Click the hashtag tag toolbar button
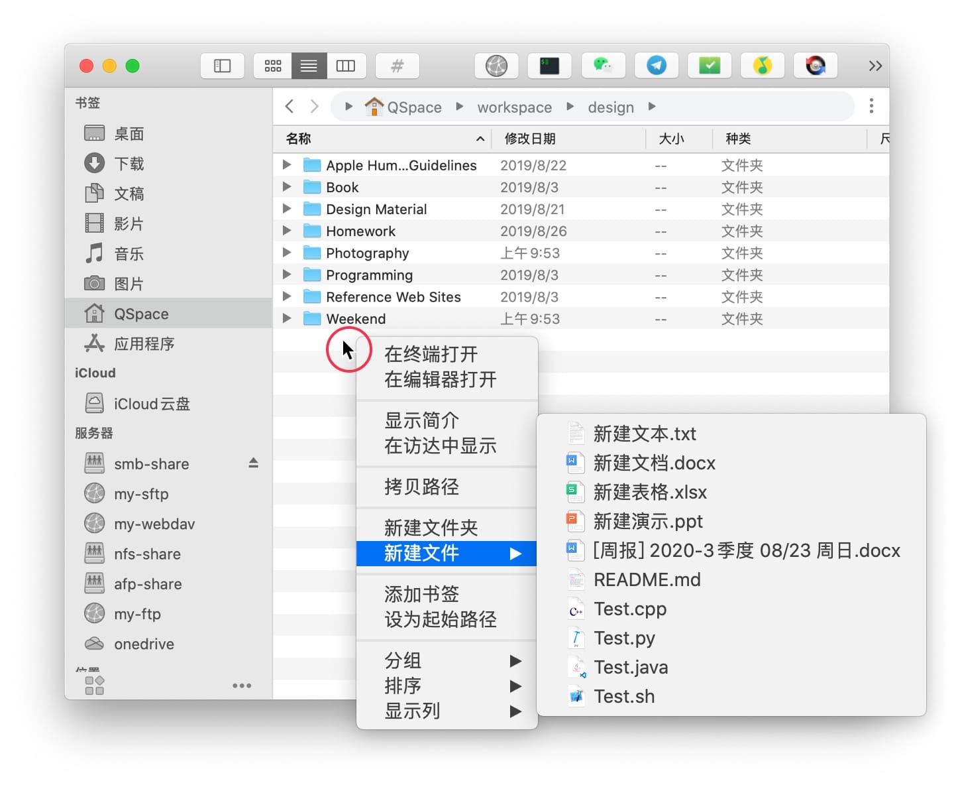This screenshot has width=954, height=785. [x=397, y=66]
